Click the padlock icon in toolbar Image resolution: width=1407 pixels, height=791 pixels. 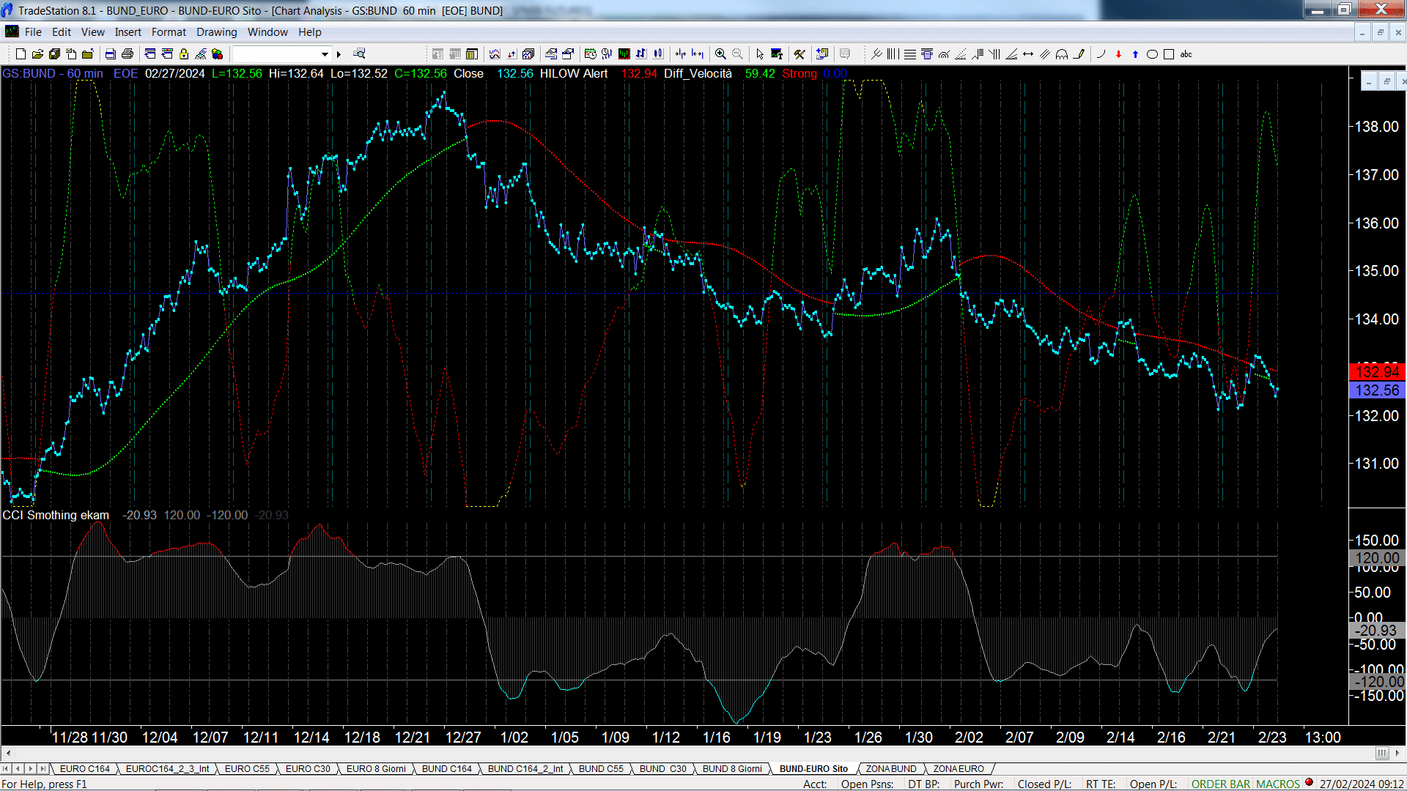[x=184, y=54]
